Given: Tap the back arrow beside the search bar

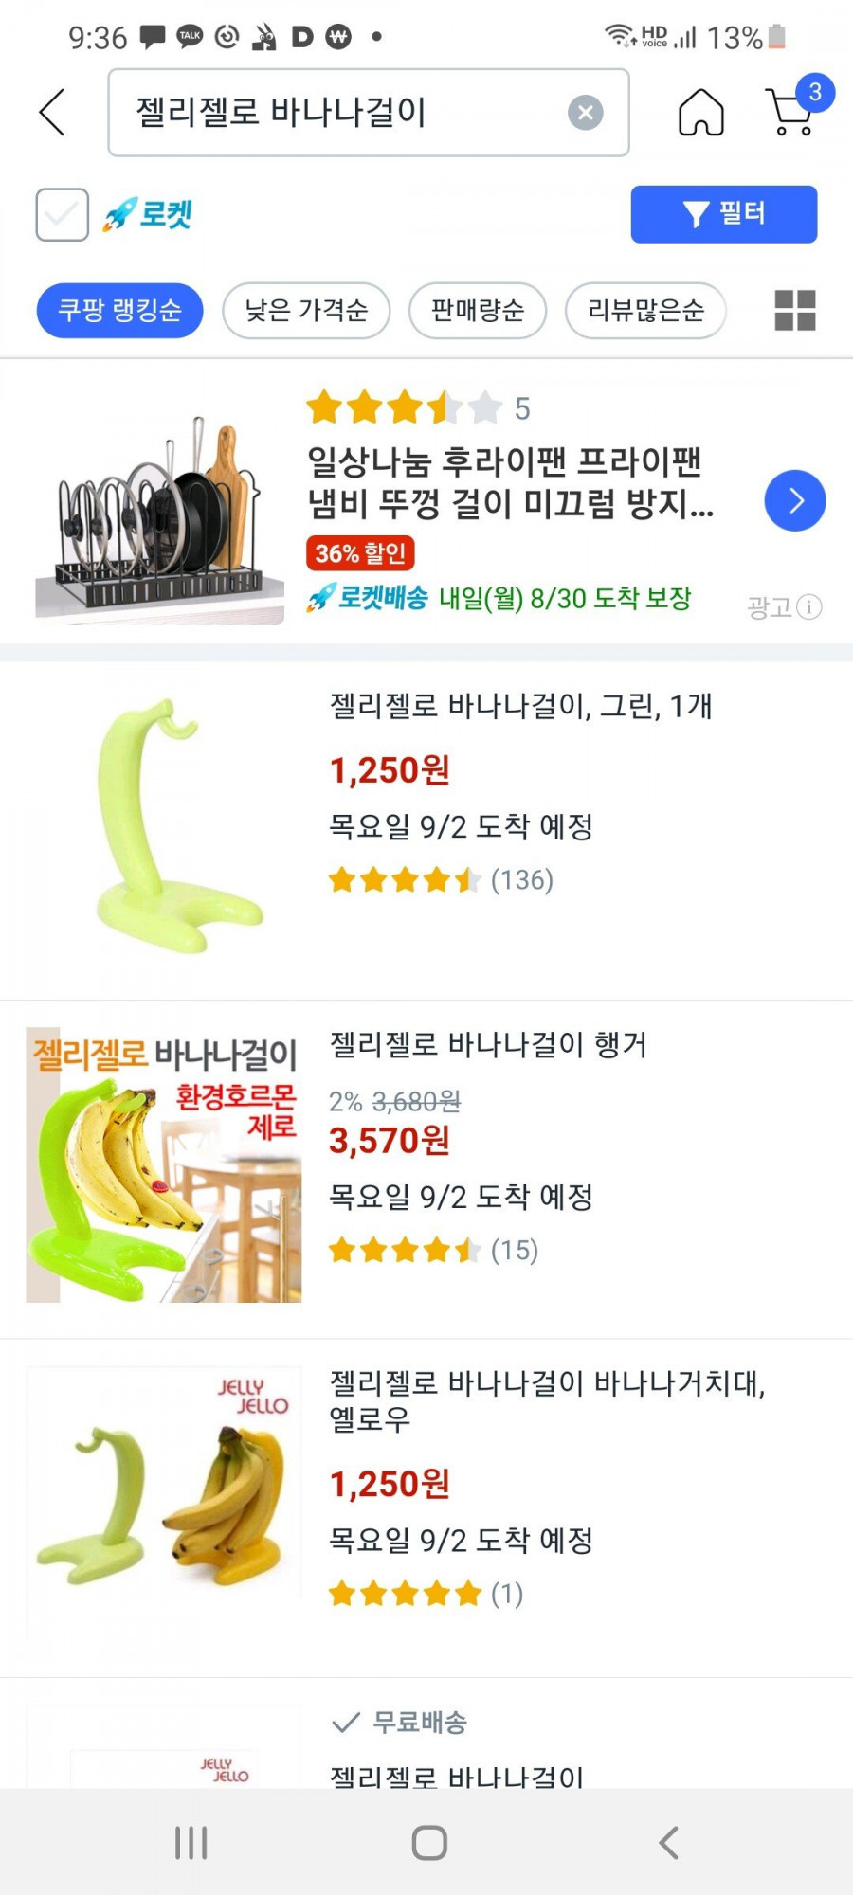Looking at the screenshot, I should [53, 113].
